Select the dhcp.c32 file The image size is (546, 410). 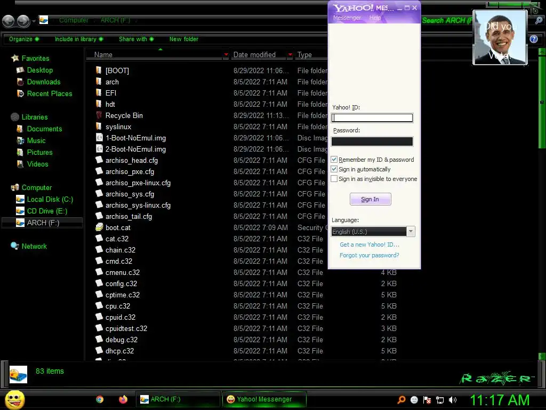point(119,351)
